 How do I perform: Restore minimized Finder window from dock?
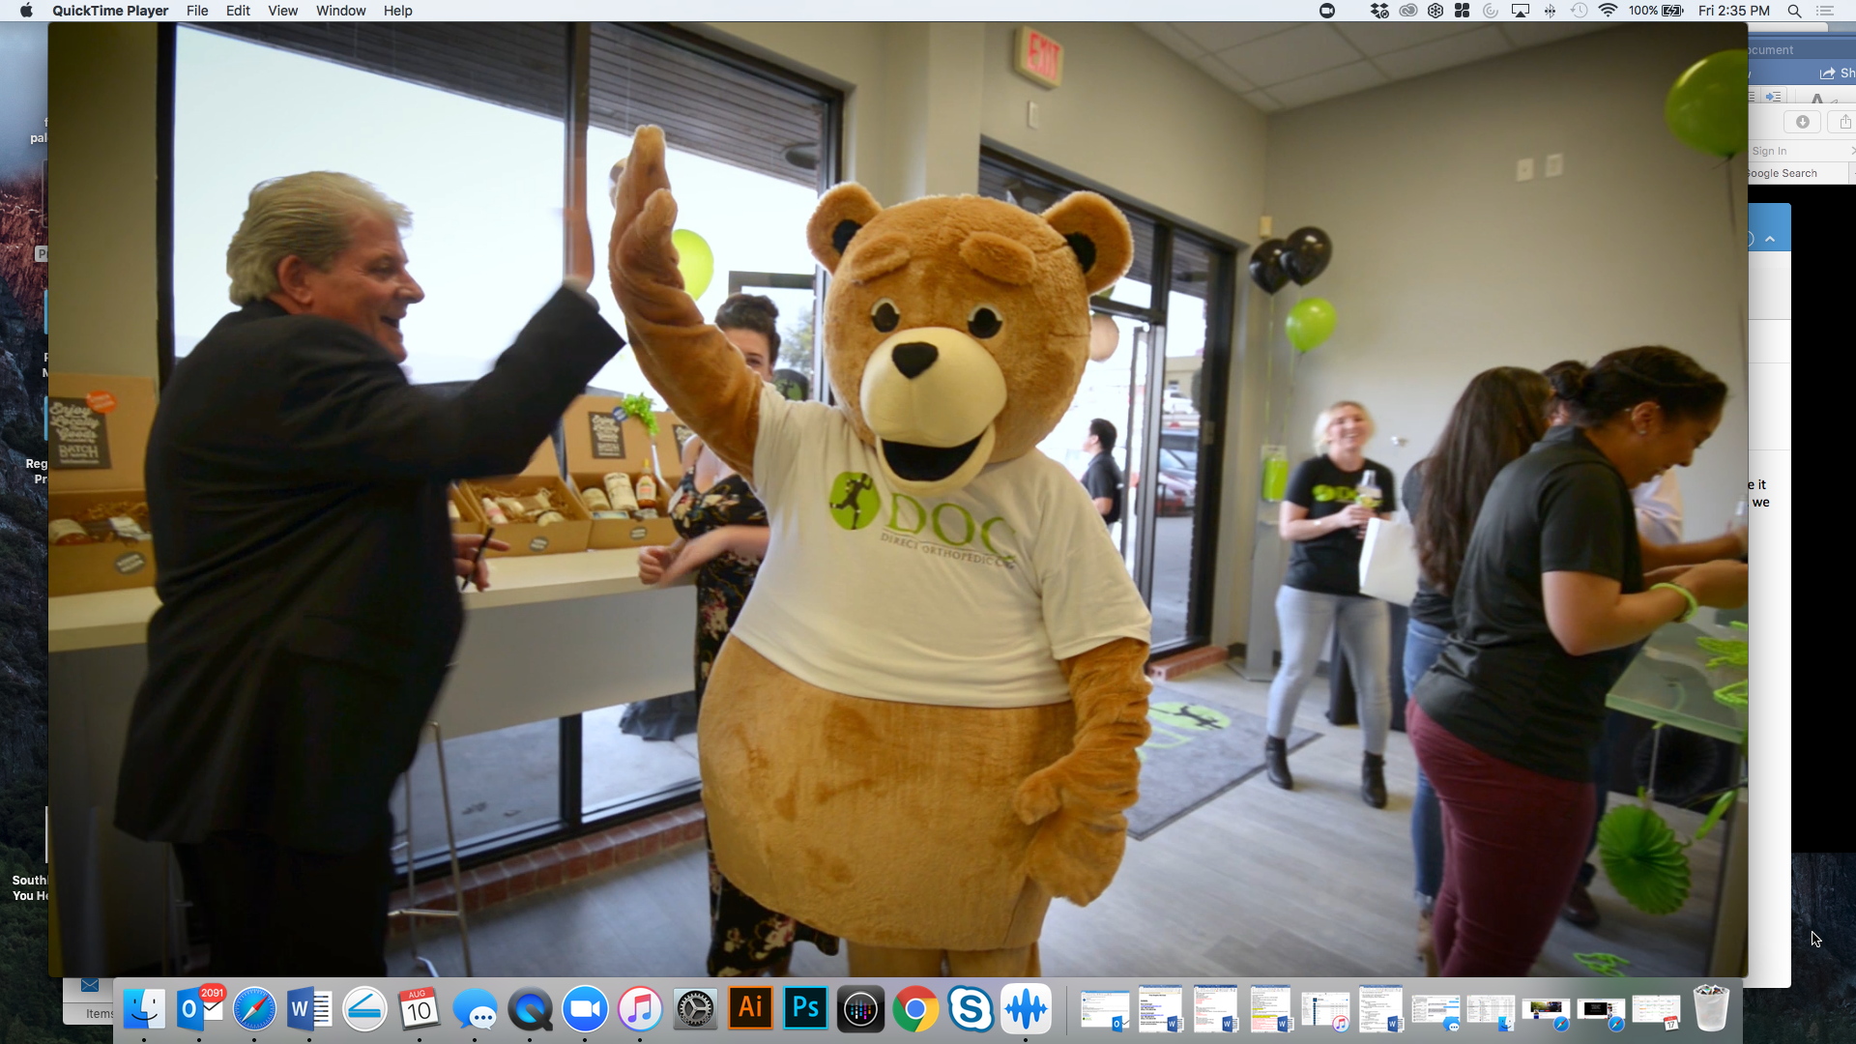(1491, 1012)
